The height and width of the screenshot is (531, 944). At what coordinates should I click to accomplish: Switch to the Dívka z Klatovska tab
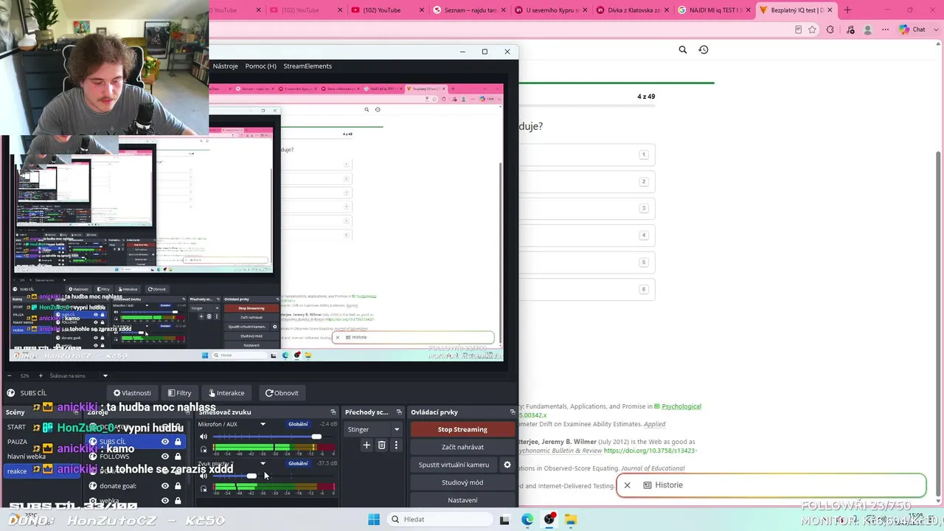(630, 10)
